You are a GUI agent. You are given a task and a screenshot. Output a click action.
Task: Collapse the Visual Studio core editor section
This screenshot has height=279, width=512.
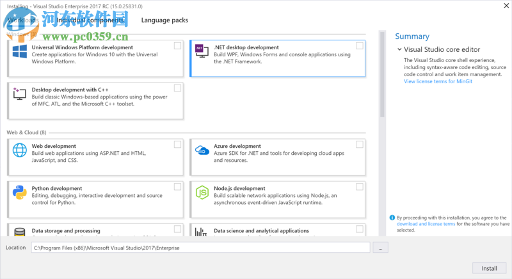tap(399, 49)
